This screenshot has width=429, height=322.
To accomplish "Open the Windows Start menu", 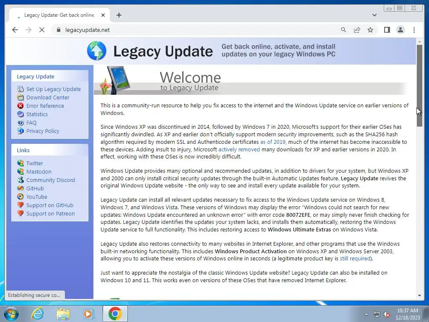I will [x=11, y=314].
